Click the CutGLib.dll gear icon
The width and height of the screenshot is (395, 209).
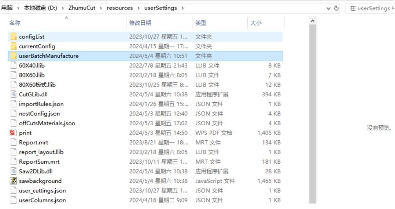[x=14, y=94]
